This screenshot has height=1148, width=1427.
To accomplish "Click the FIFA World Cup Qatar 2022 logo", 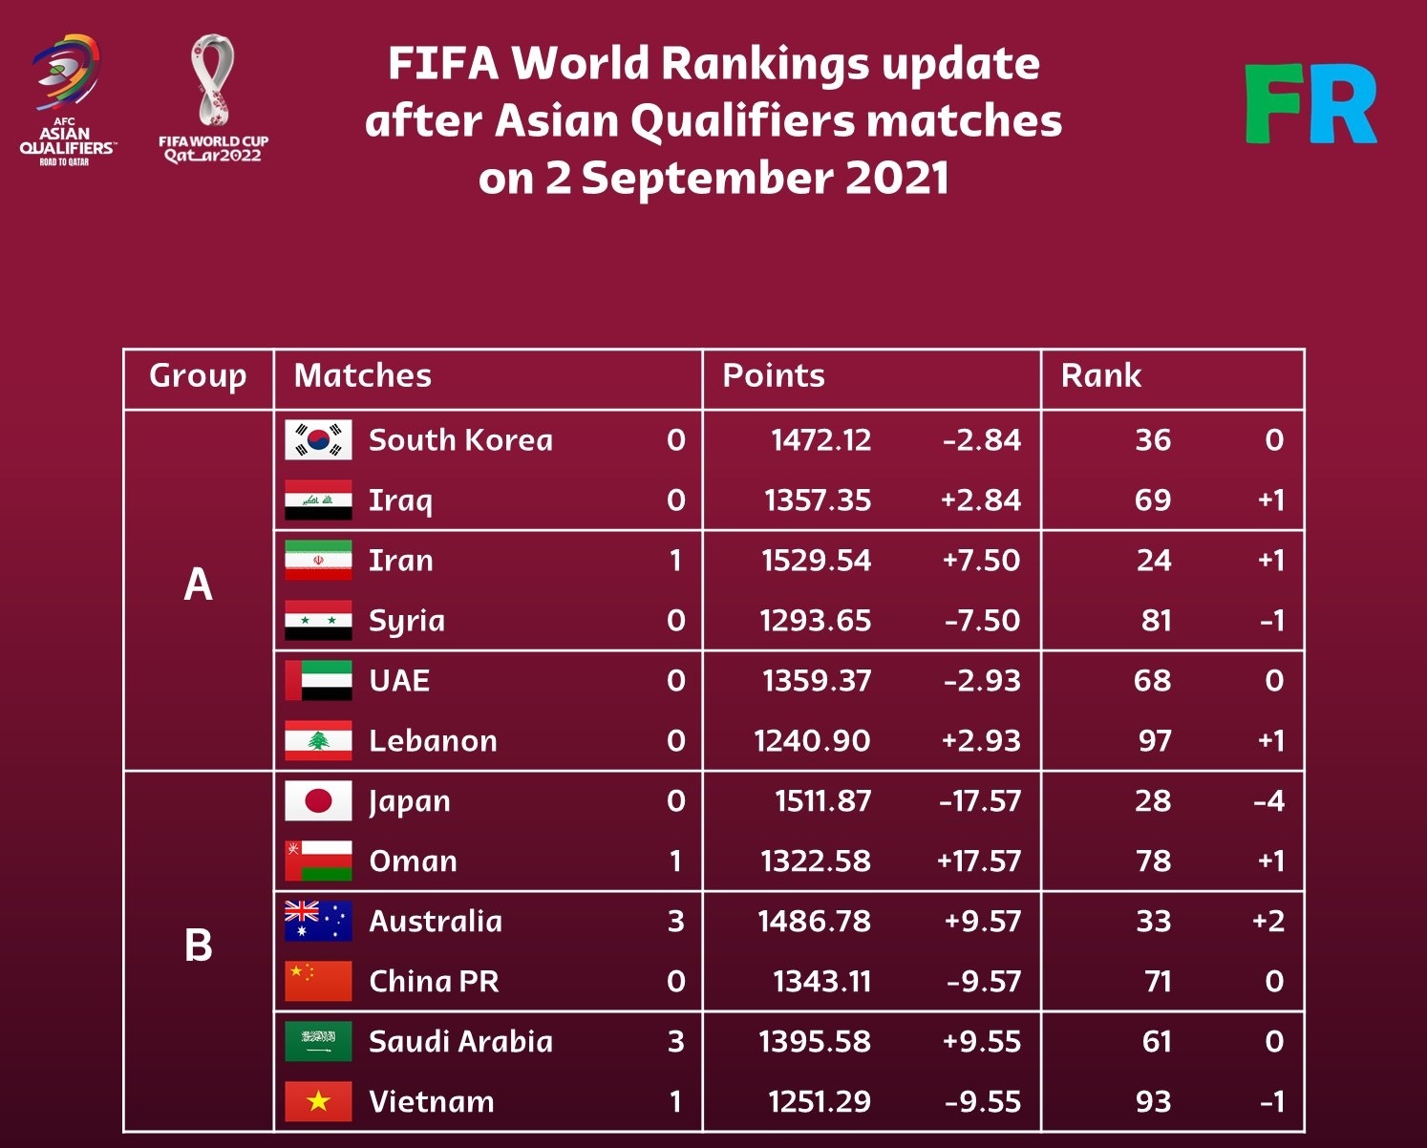I will (x=213, y=98).
